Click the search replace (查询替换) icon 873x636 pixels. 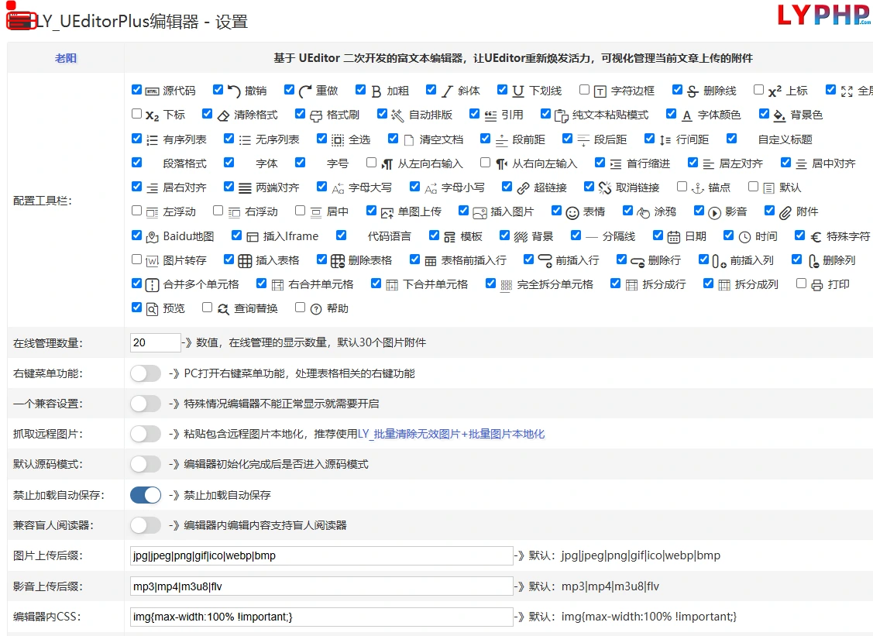223,309
